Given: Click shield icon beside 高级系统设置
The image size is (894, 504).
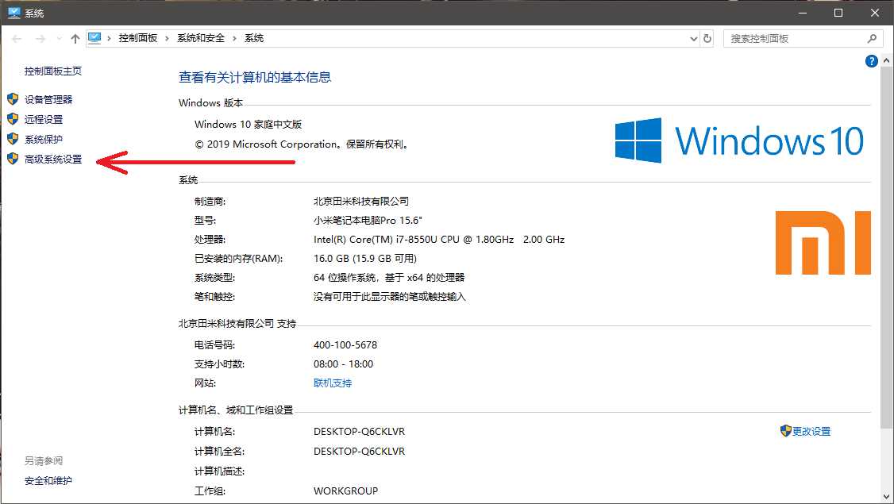Looking at the screenshot, I should (x=13, y=159).
